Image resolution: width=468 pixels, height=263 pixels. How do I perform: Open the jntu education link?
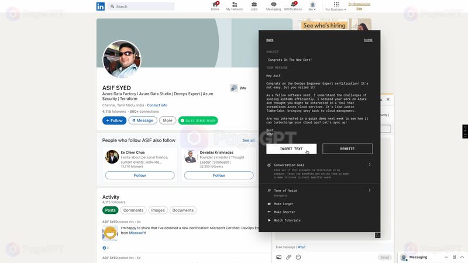pos(238,88)
